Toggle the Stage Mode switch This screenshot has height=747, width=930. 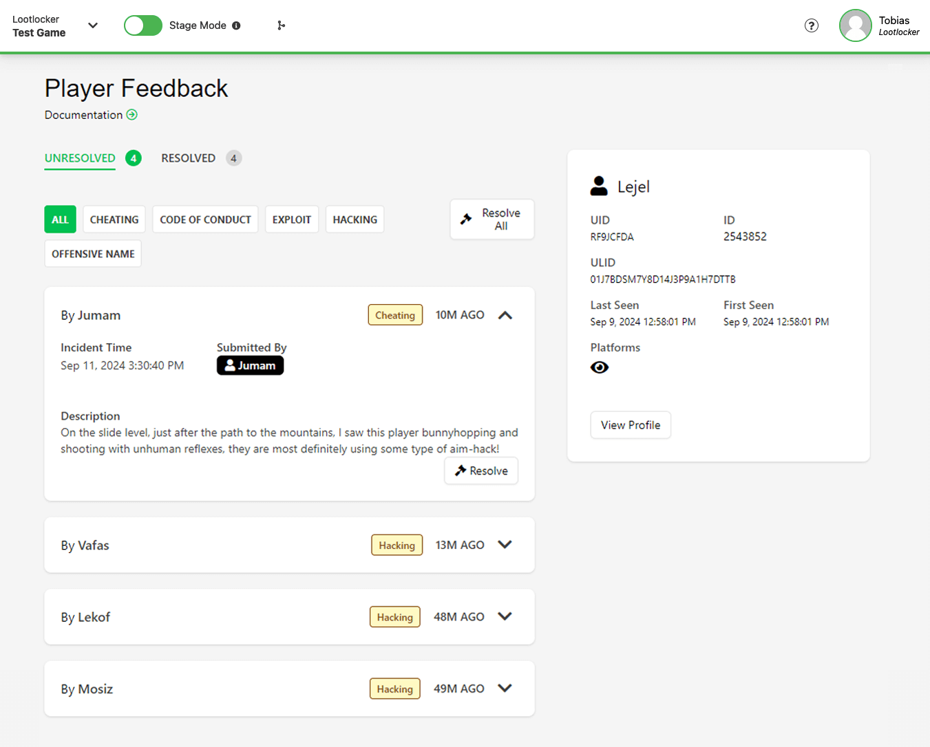(x=142, y=25)
